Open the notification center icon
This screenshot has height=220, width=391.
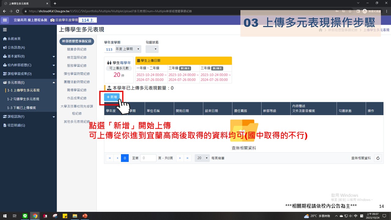384,216
